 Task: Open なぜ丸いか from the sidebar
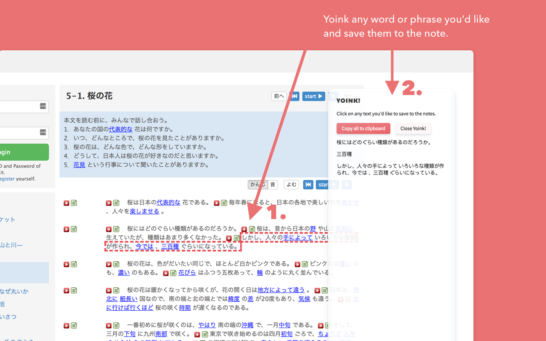pos(14,291)
